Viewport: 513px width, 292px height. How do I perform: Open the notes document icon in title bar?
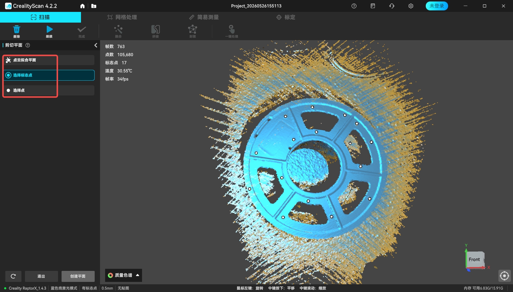(373, 6)
